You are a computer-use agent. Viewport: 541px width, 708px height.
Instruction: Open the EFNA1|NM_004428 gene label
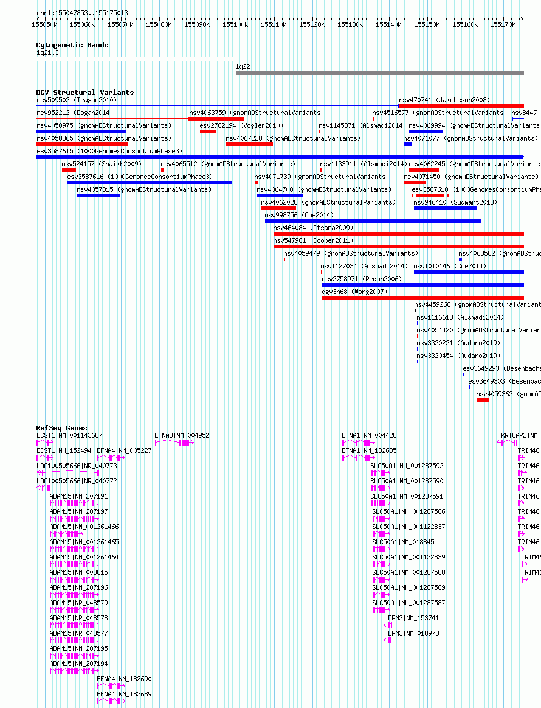(369, 435)
